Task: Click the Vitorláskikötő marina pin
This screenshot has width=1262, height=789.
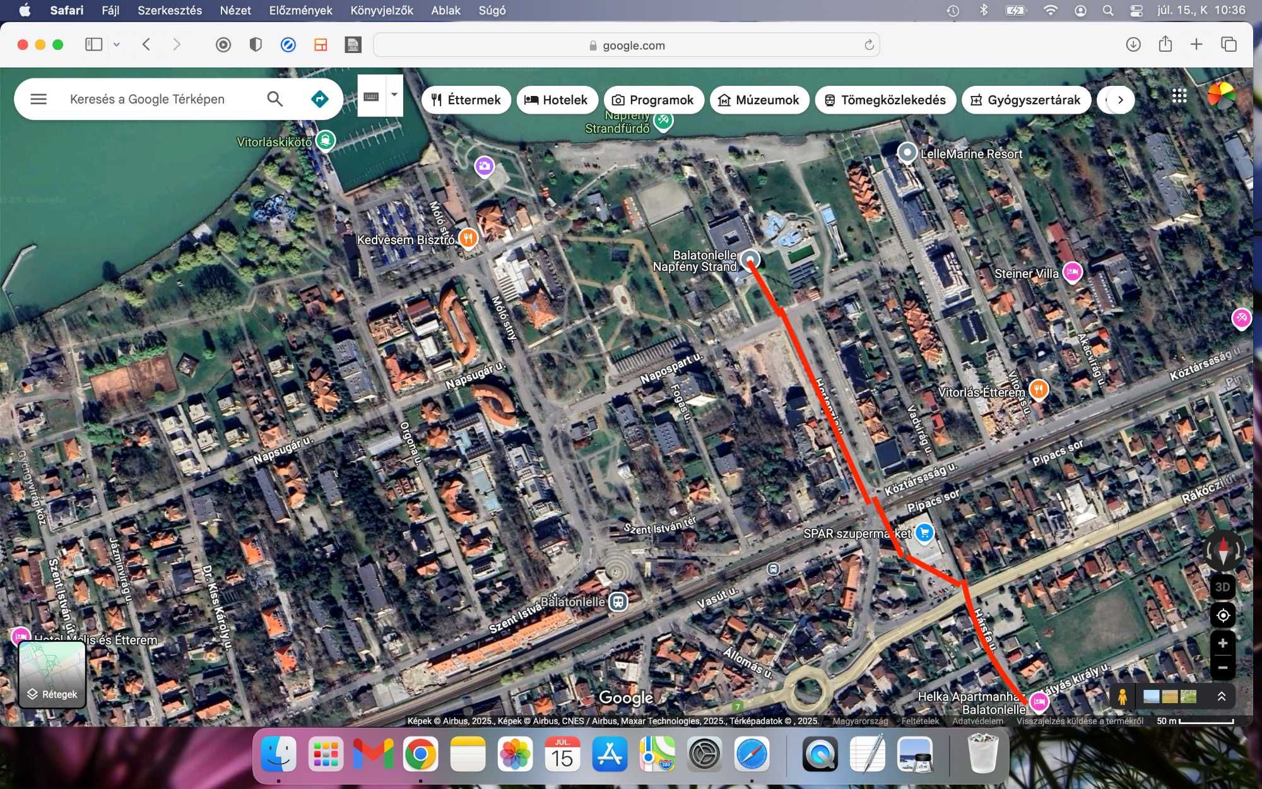Action: click(326, 140)
